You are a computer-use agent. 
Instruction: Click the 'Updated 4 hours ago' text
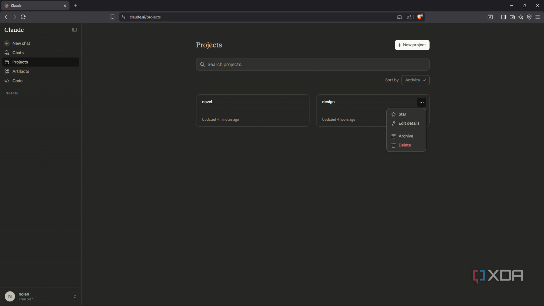[339, 120]
